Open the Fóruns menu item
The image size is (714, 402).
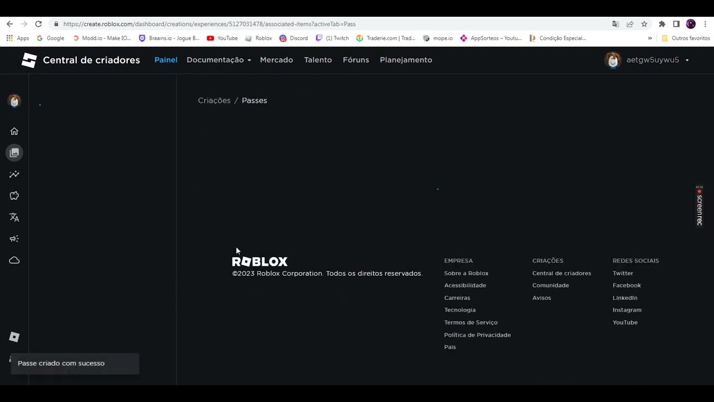pyautogui.click(x=356, y=60)
